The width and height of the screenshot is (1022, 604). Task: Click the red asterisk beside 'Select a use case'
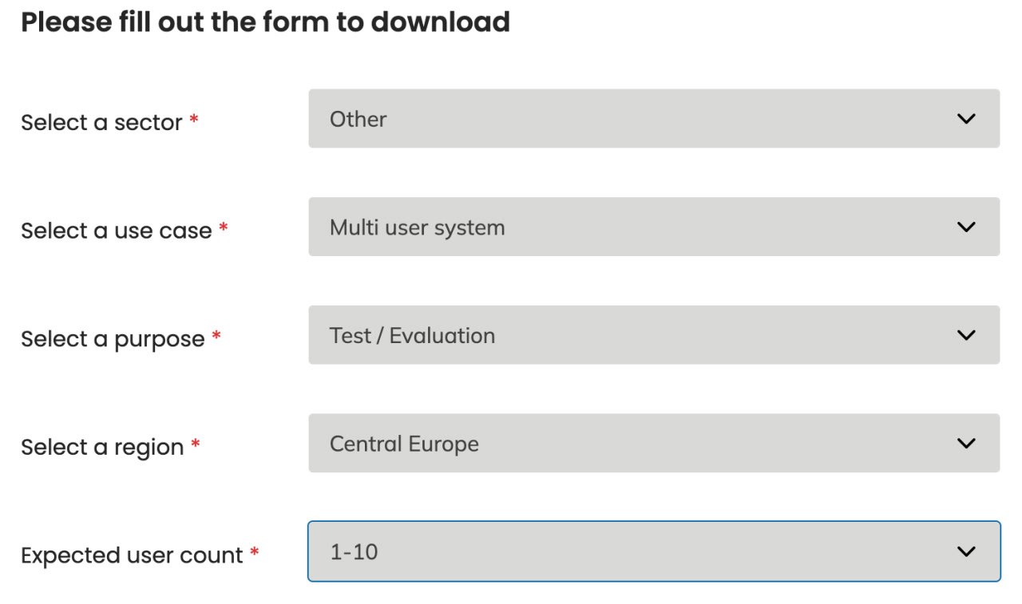(x=224, y=229)
